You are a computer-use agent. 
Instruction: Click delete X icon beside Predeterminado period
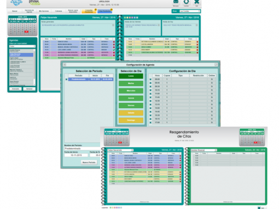[66, 79]
